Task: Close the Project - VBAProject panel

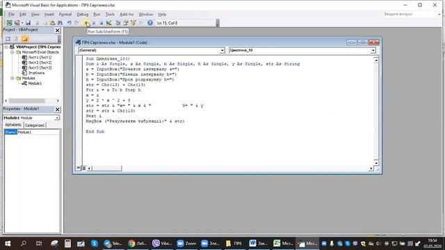Action: [57, 31]
